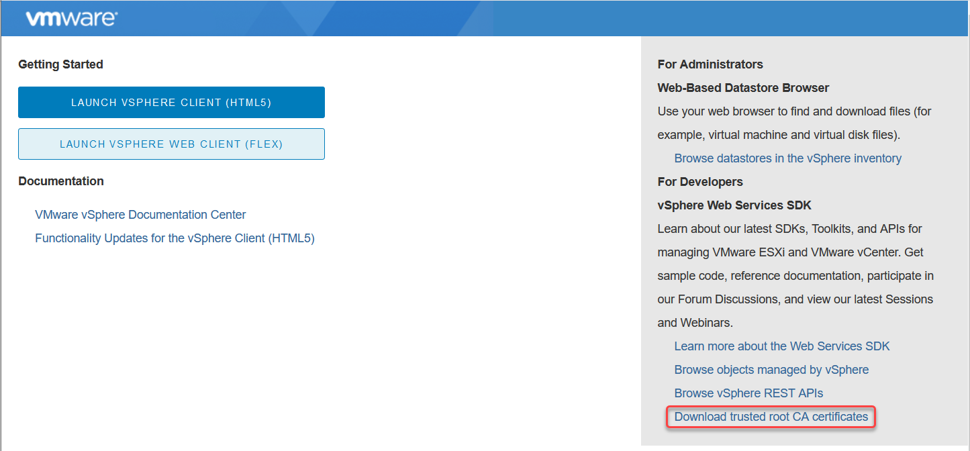
Task: Browse objects managed by vSphere
Action: (771, 370)
